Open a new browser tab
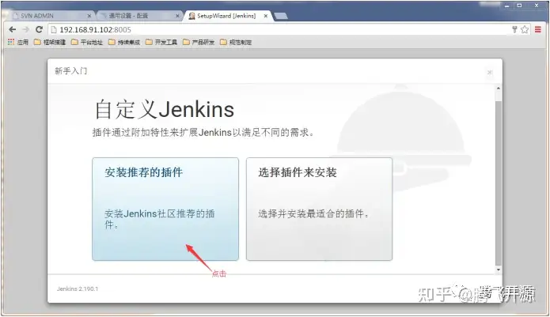 pyautogui.click(x=281, y=16)
